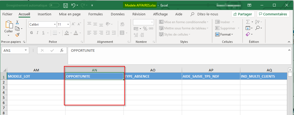Image resolution: width=294 pixels, height=115 pixels.
Task: Click the Clear eraser icon
Action: (248, 34)
